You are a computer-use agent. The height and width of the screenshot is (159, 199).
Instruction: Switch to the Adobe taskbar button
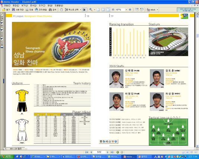pos(129,157)
